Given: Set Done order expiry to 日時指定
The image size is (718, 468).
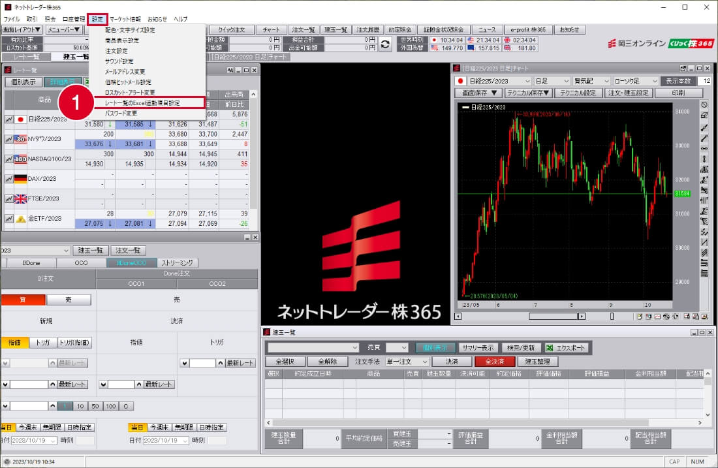Looking at the screenshot, I should click(211, 428).
